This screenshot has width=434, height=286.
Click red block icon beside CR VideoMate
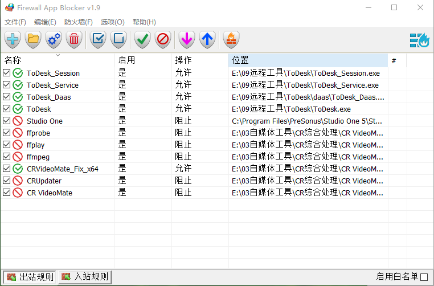[x=18, y=193]
